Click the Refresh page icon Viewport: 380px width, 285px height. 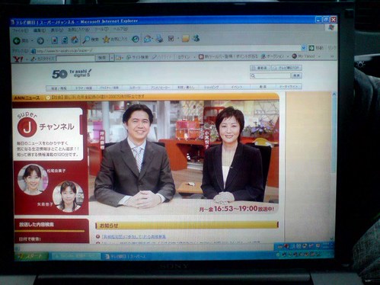(65, 40)
